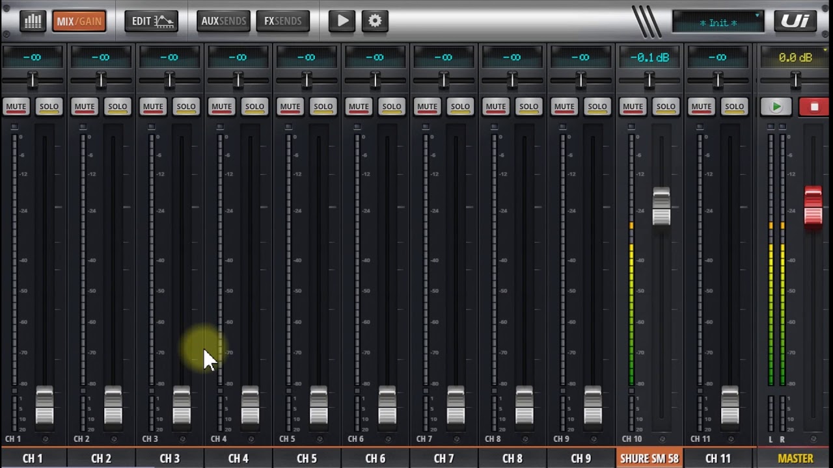Click the CH 2 pan slider
The width and height of the screenshot is (833, 468).
point(101,81)
